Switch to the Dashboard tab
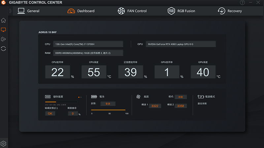Image resolution: width=264 pixels, height=148 pixels. [81, 11]
